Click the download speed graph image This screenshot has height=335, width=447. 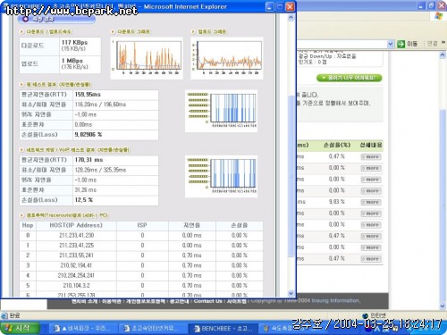point(147,58)
